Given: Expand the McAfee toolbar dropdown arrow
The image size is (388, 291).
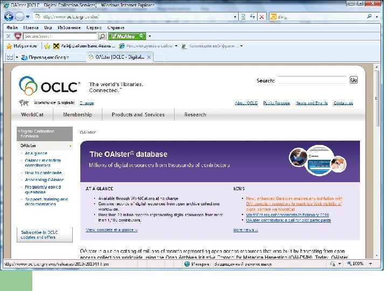Looking at the screenshot, I should [150, 36].
